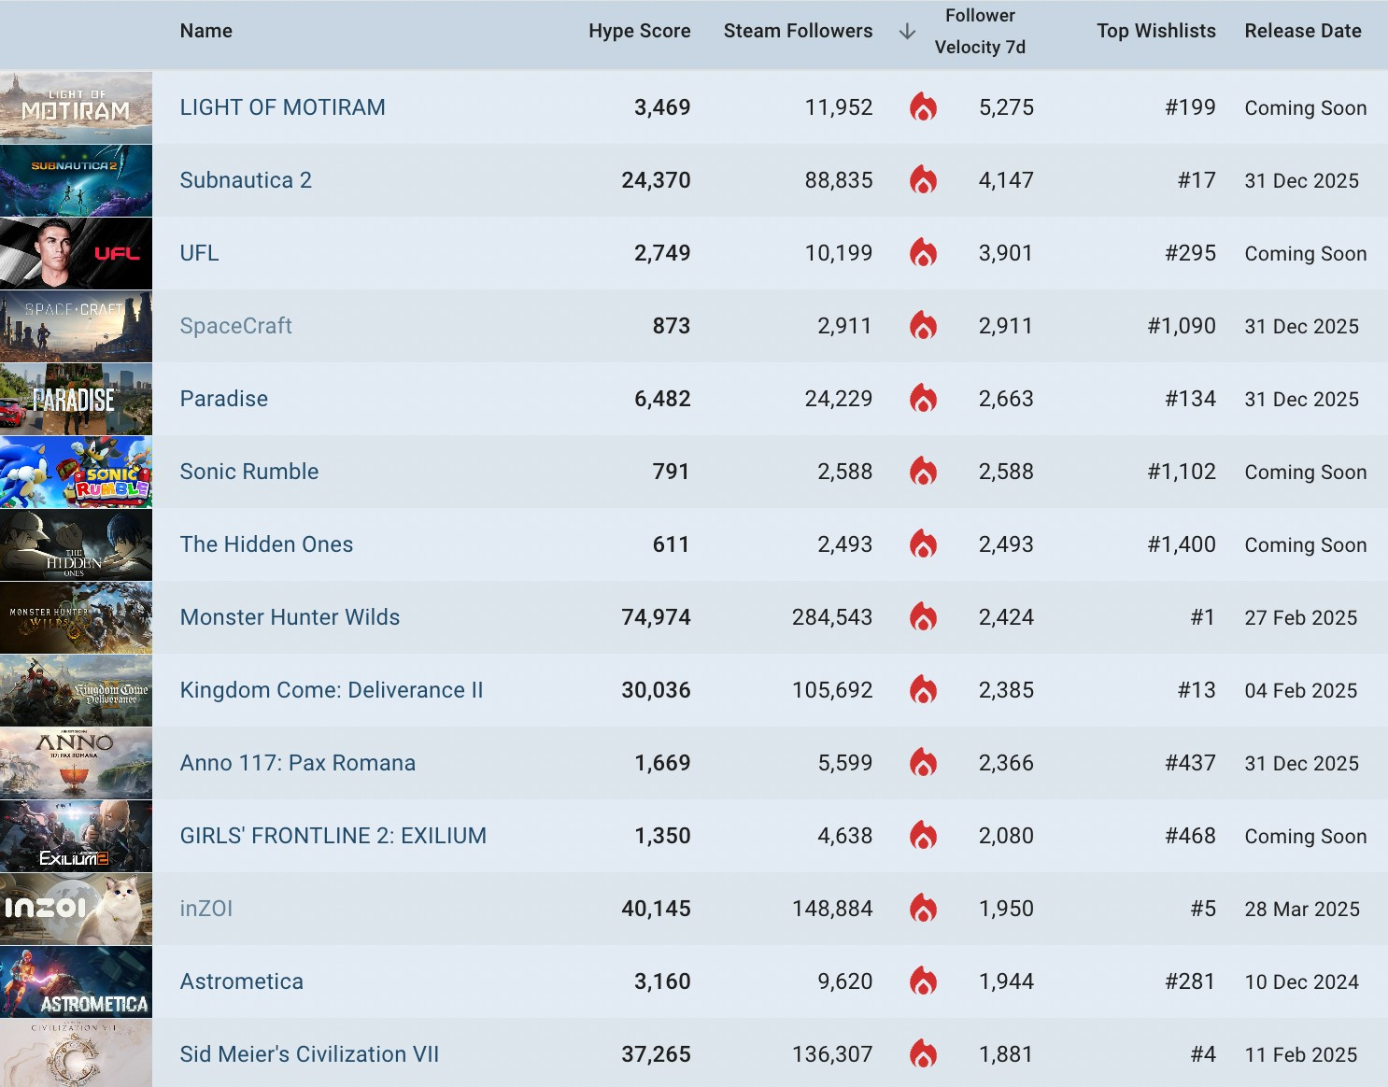Viewport: 1388px width, 1087px height.
Task: Open the UFL game link
Action: tap(200, 253)
